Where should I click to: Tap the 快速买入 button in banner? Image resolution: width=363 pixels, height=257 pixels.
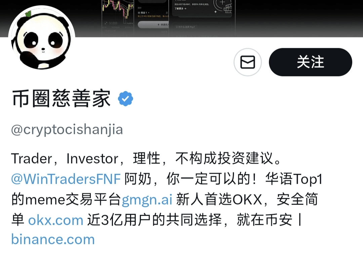pos(154,25)
